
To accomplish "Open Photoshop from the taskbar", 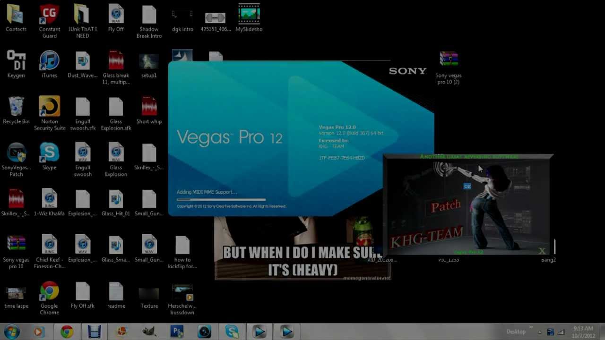I will click(x=177, y=332).
